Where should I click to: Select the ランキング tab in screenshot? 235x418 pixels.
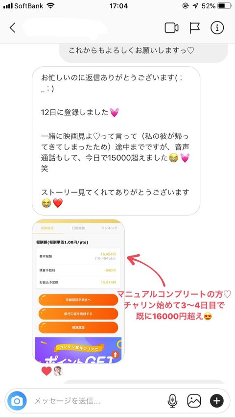(109, 228)
